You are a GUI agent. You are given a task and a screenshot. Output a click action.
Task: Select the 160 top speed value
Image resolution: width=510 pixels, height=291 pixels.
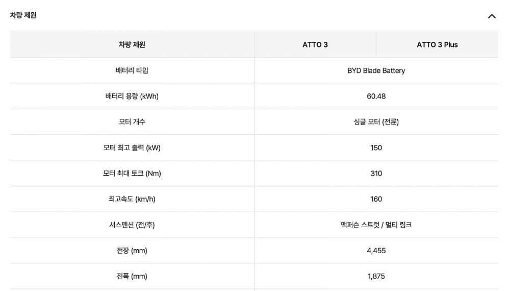[376, 199]
